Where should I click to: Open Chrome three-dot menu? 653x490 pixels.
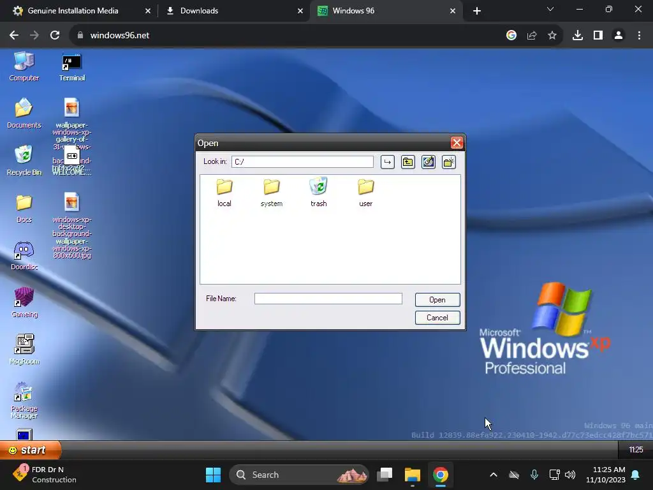[639, 36]
